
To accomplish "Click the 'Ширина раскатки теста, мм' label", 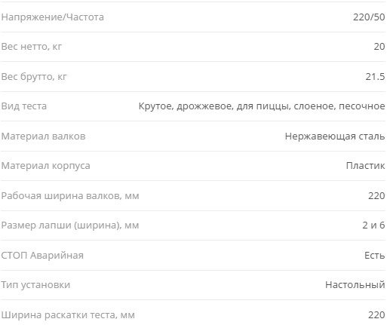I will point(68,315).
